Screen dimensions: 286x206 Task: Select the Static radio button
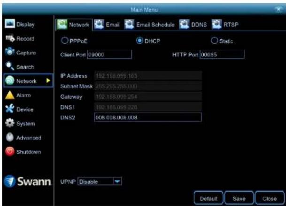tap(214, 40)
